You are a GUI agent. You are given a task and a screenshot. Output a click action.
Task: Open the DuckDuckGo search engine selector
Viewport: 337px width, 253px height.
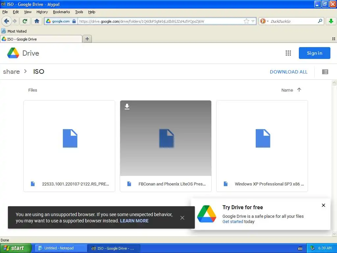(x=264, y=21)
